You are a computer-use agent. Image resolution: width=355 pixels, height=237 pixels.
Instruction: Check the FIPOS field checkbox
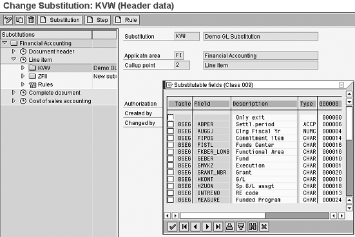coord(171,138)
